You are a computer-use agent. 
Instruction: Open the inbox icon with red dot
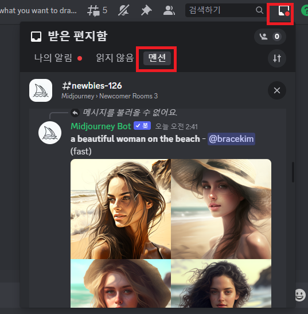tap(284, 11)
